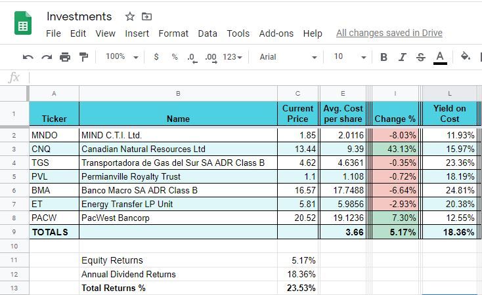482x295 pixels.
Task: Toggle bold formatting
Action: point(383,57)
